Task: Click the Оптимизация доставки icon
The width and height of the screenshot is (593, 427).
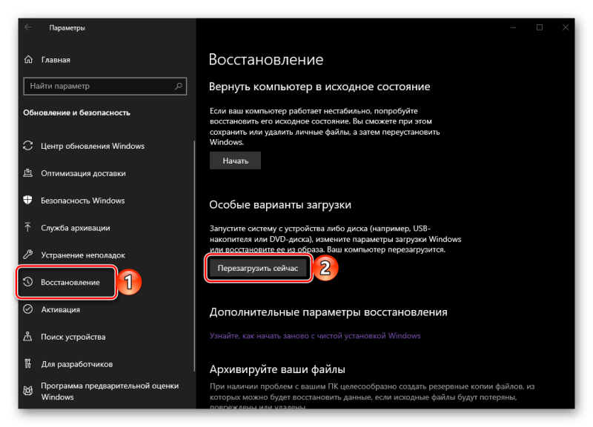Action: (x=28, y=173)
